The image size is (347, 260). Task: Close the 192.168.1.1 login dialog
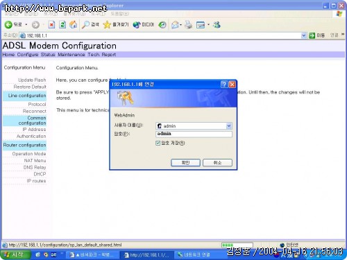coord(232,85)
